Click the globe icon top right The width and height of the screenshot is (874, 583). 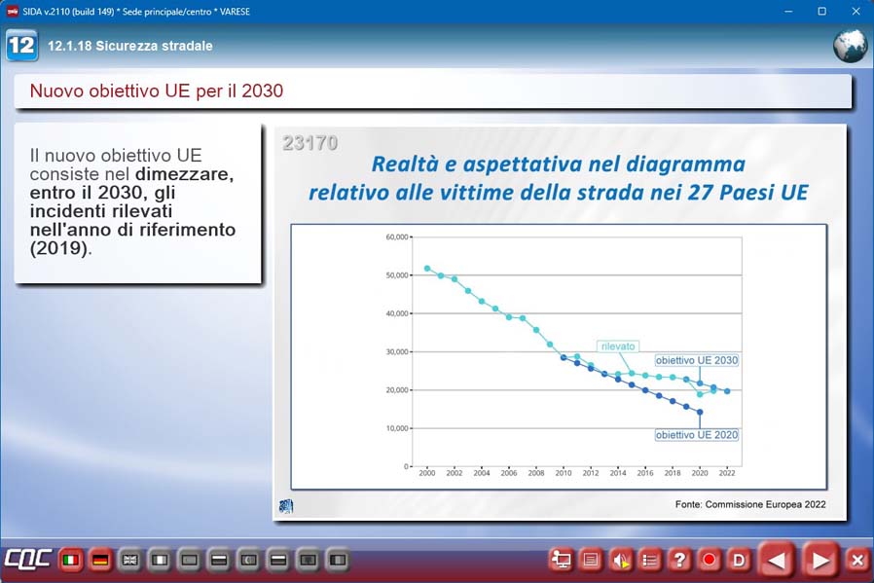click(850, 46)
